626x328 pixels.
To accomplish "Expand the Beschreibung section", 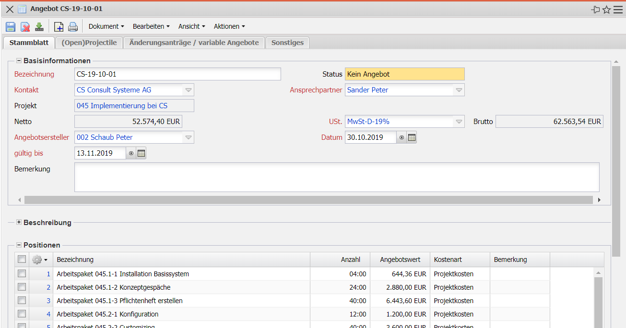I will pyautogui.click(x=19, y=223).
